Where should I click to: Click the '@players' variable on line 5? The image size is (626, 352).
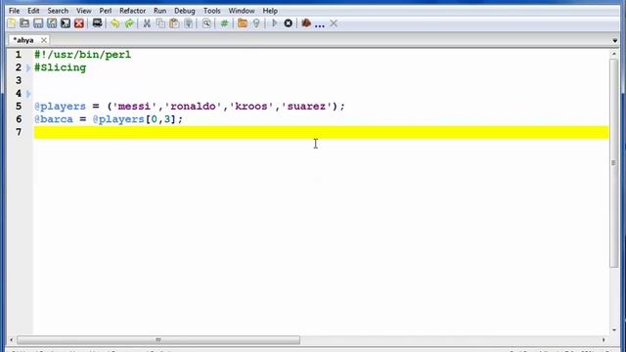[x=61, y=107]
